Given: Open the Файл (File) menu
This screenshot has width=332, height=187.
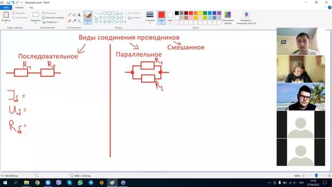Looking at the screenshot, I should (x=6, y=8).
